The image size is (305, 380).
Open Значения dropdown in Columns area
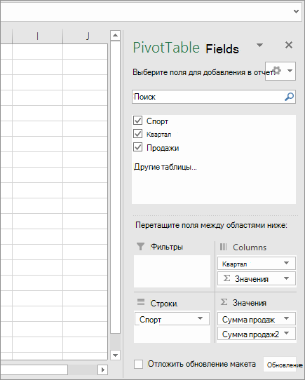(286, 278)
